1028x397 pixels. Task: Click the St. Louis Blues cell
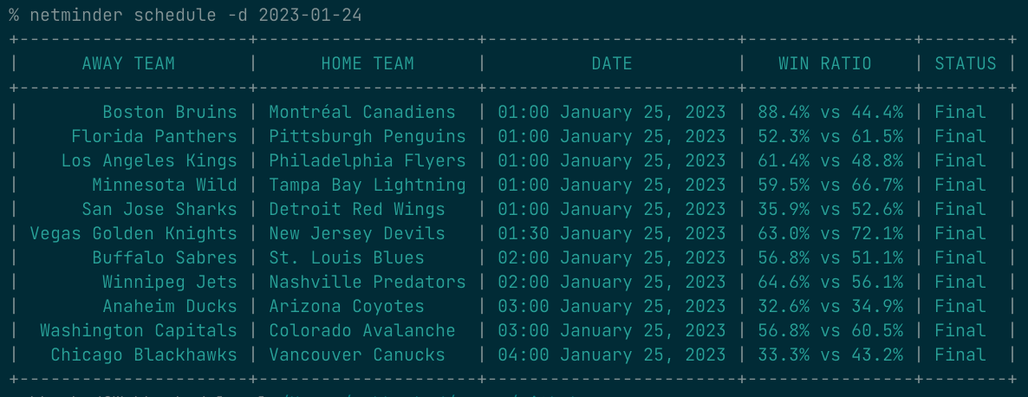(x=347, y=257)
